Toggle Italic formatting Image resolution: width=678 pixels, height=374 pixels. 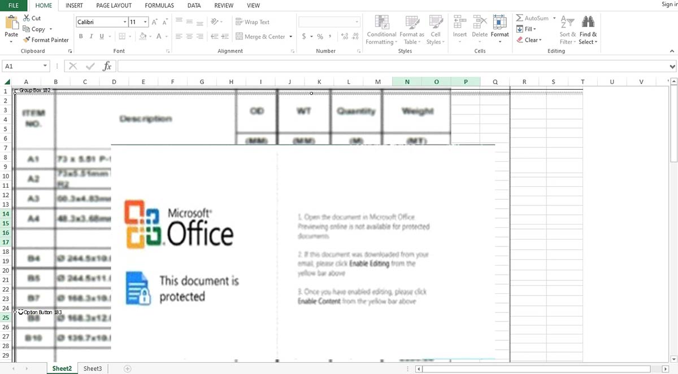[x=92, y=36]
